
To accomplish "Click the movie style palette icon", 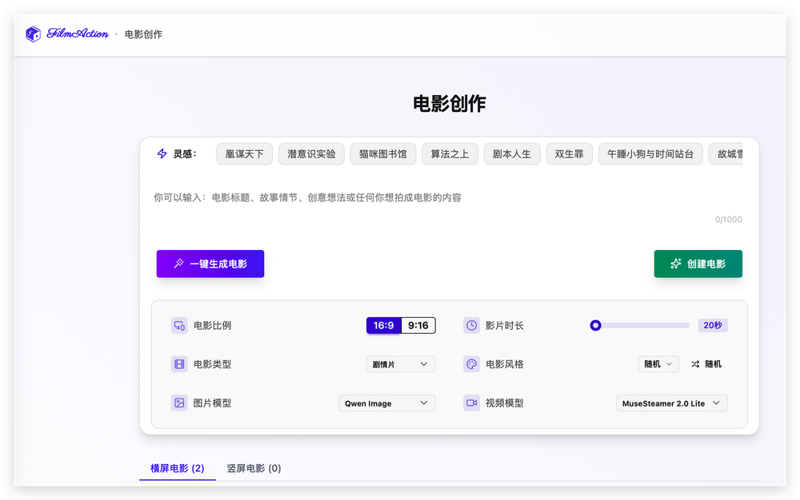I will pos(471,364).
